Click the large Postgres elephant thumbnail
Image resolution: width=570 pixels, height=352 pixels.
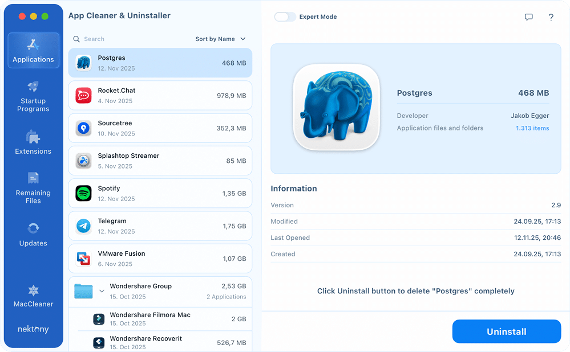click(x=336, y=108)
